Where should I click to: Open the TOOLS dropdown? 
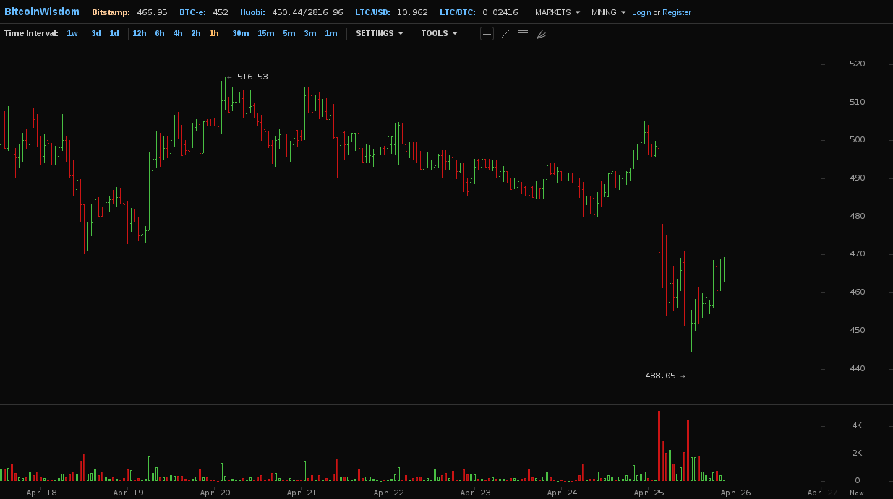tap(439, 33)
